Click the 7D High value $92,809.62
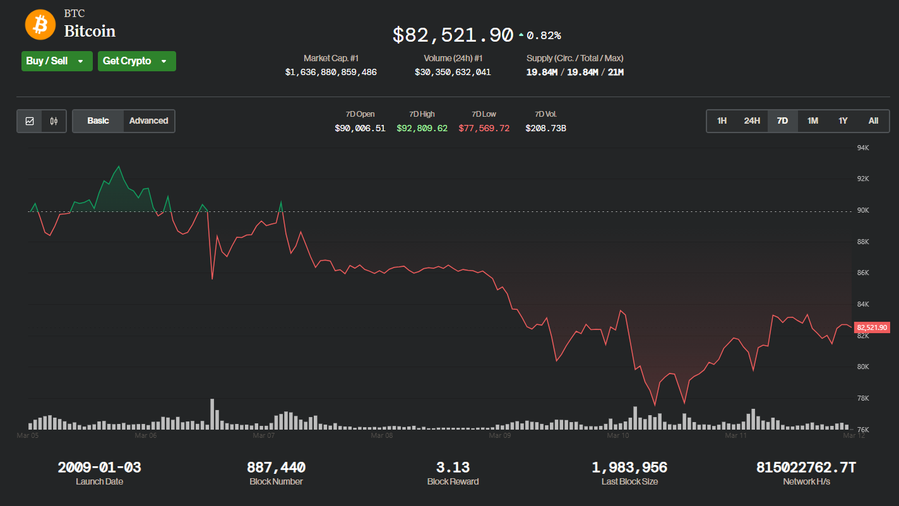The height and width of the screenshot is (506, 899). (422, 128)
